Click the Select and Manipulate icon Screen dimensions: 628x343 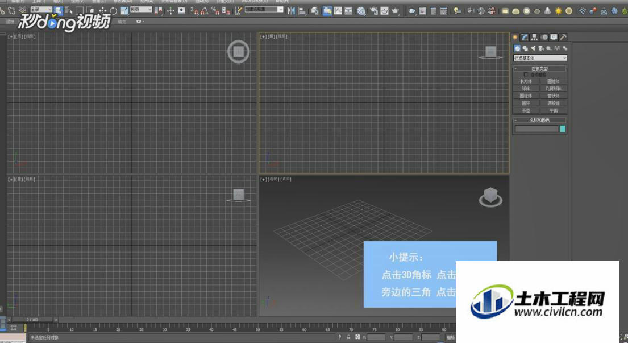click(170, 11)
